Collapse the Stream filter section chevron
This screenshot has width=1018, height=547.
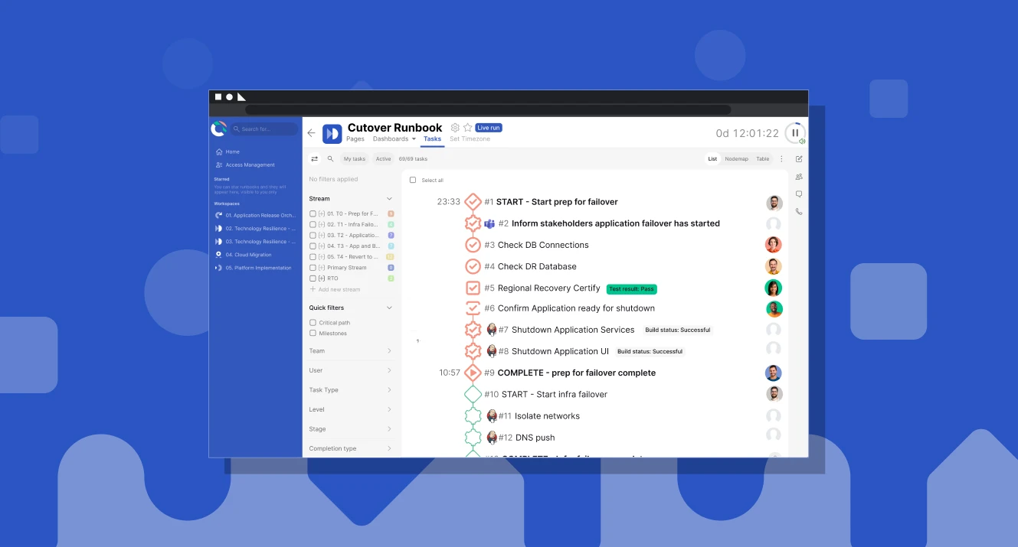point(389,199)
